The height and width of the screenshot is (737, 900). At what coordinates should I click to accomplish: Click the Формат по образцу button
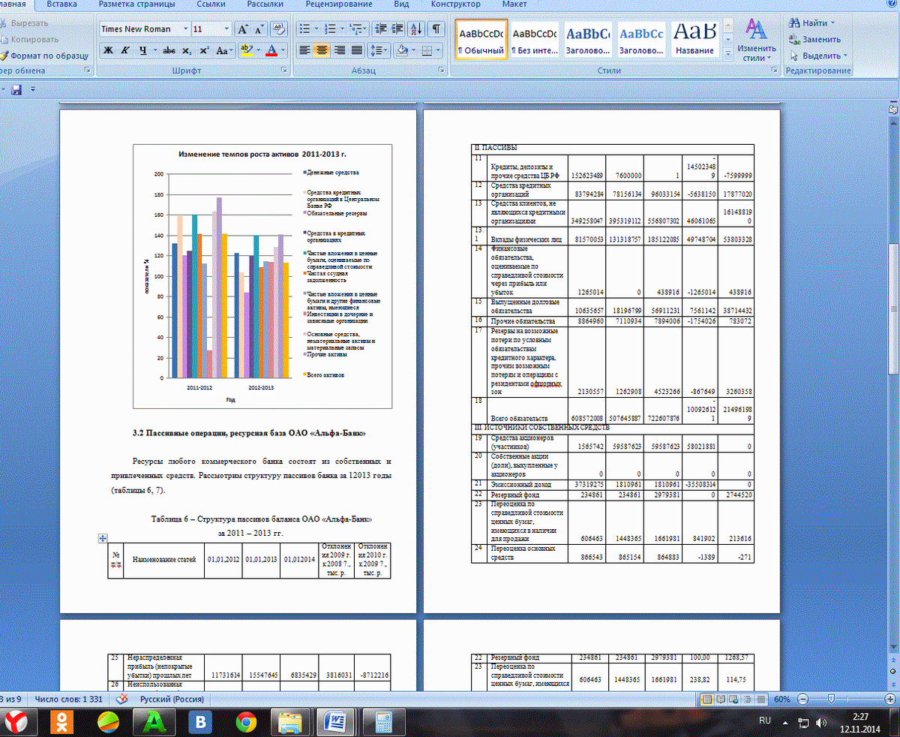45,56
